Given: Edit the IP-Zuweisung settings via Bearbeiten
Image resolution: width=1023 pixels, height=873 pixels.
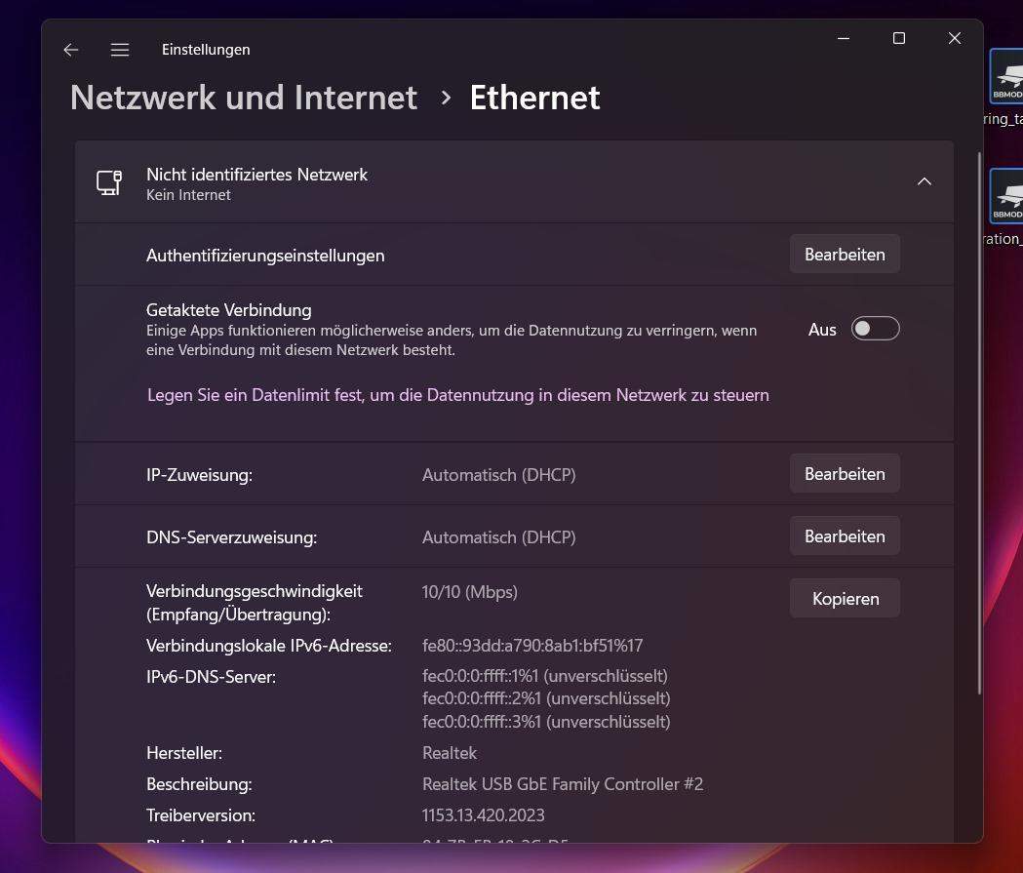Looking at the screenshot, I should pos(844,473).
